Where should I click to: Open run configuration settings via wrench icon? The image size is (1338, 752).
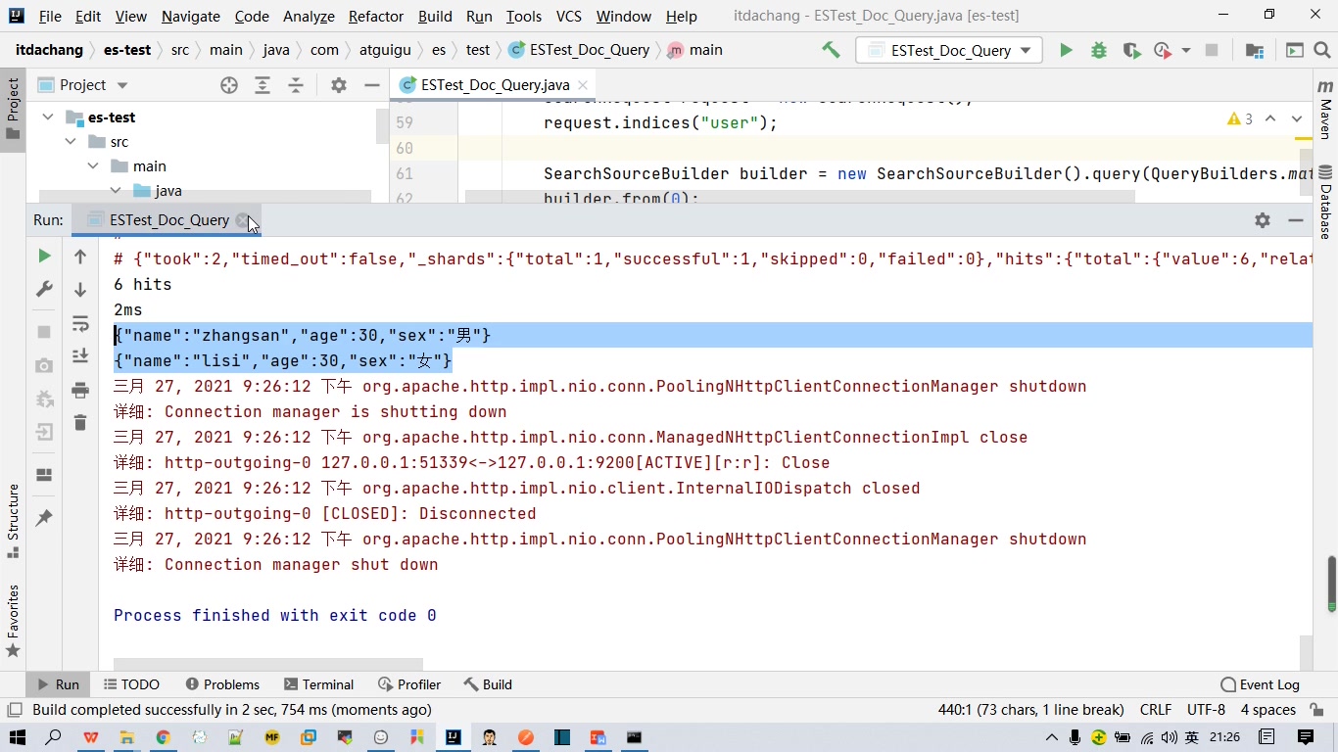[x=43, y=288]
